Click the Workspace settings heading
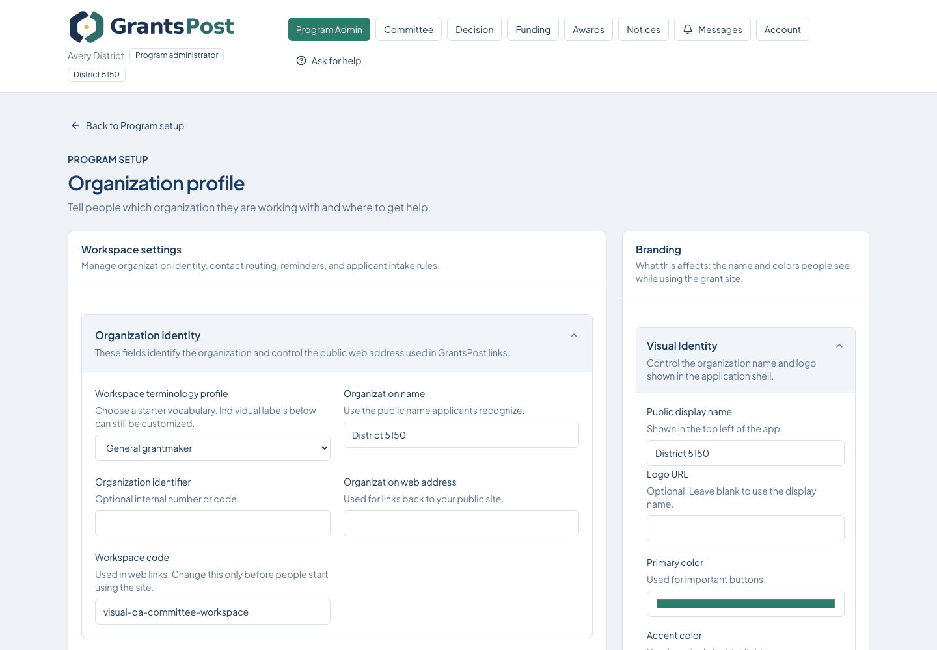Image resolution: width=937 pixels, height=650 pixels. (x=131, y=250)
